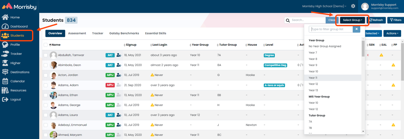Screen dimensions: 404x139
Task: Click the user shield icon for Adams, Adam
Action: click(119, 85)
